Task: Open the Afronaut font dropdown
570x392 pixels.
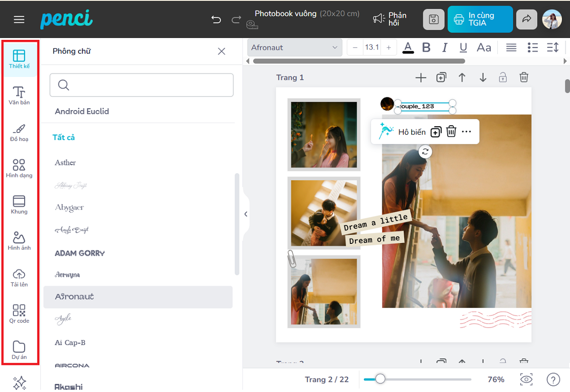Action: (294, 47)
